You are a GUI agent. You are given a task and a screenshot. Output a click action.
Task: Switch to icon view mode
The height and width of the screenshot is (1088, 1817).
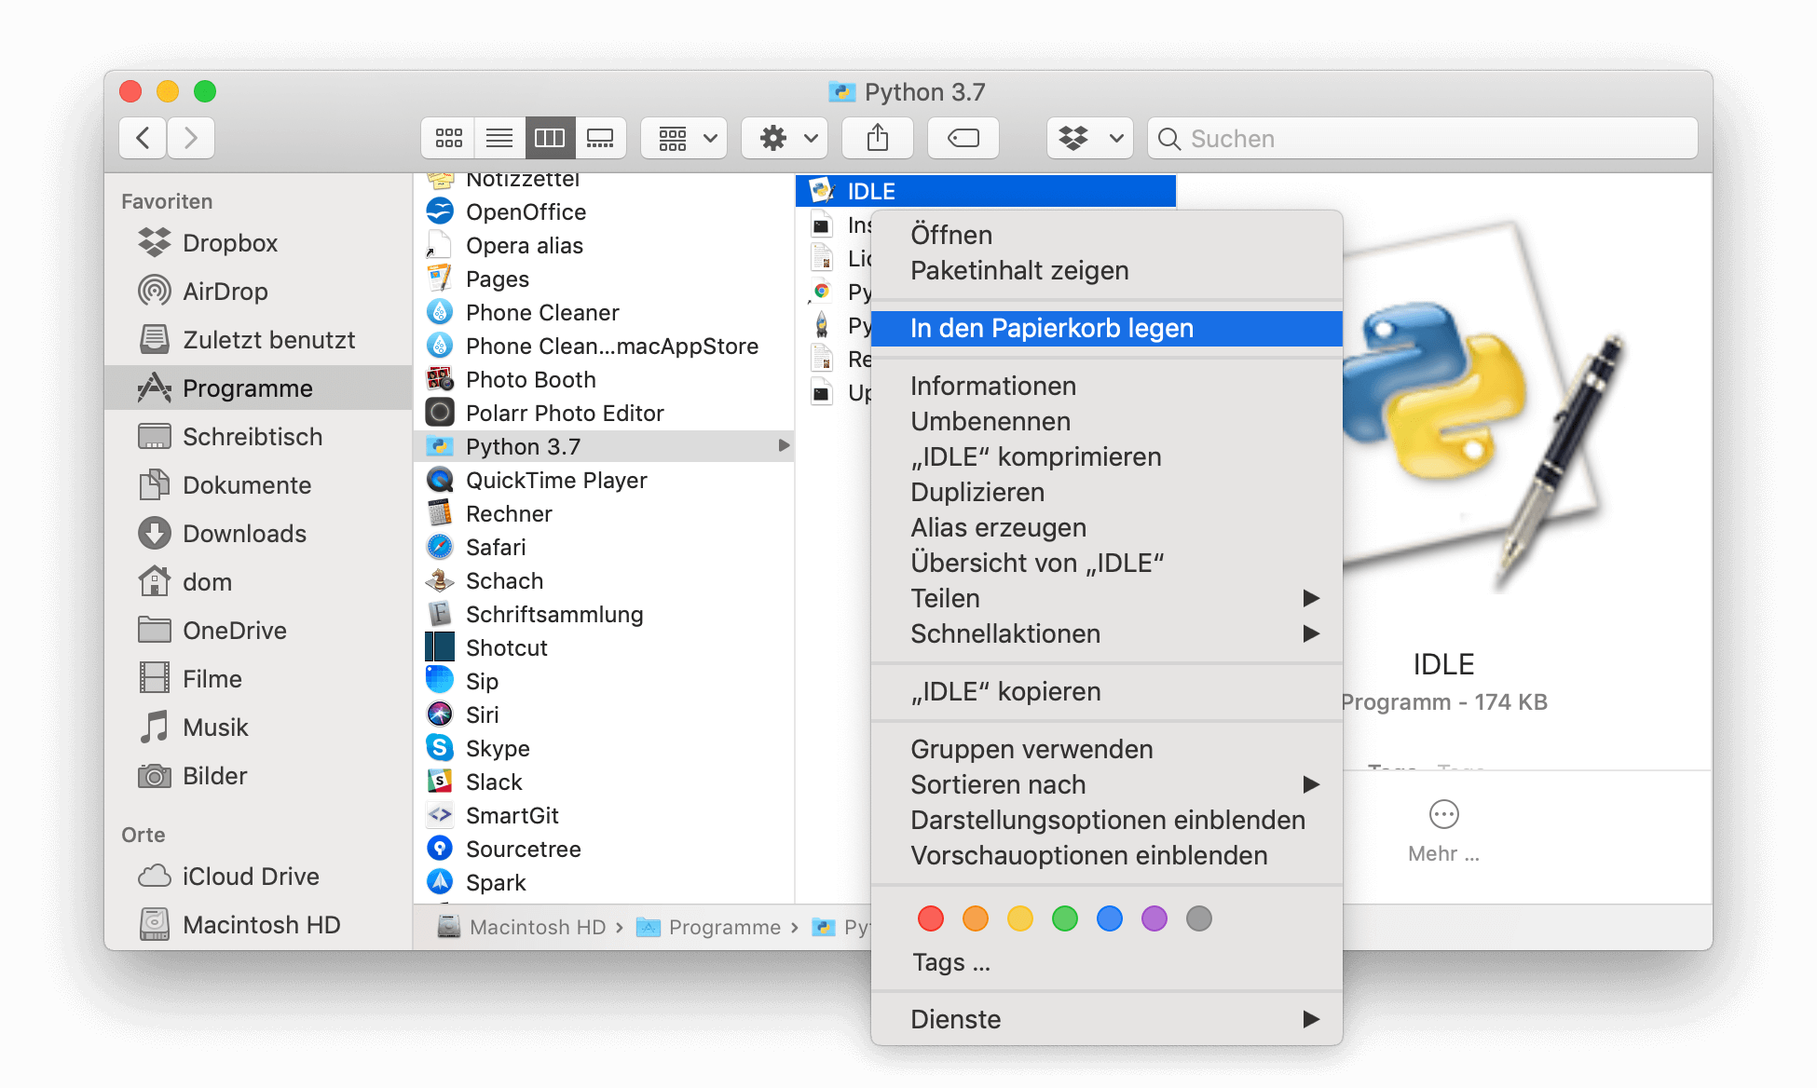[448, 139]
